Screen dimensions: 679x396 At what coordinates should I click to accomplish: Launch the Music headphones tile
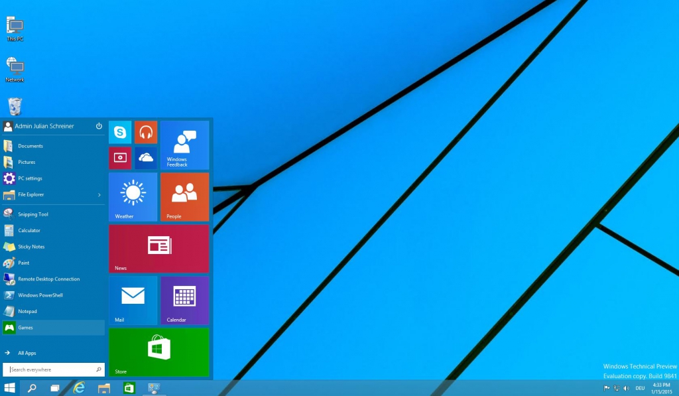[146, 132]
